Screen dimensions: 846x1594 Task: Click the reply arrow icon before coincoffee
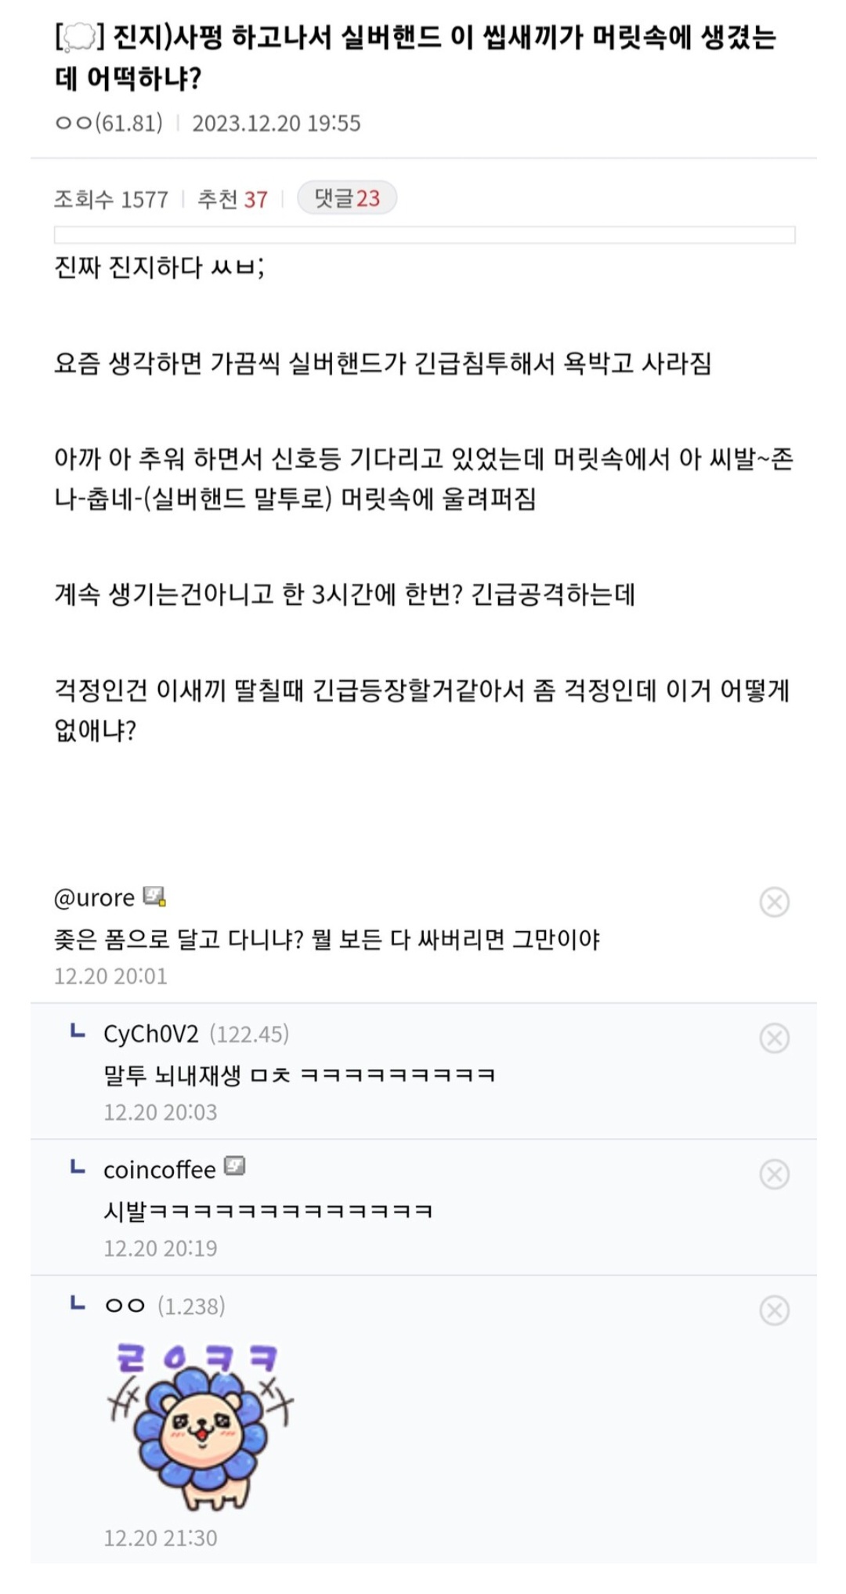78,1168
